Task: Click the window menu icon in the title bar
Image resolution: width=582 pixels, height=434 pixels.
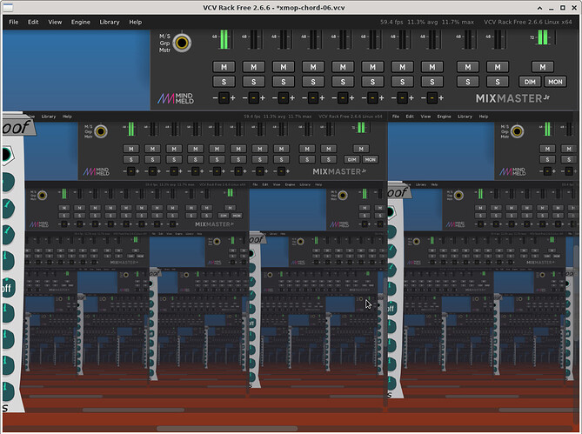Action: pyautogui.click(x=8, y=8)
